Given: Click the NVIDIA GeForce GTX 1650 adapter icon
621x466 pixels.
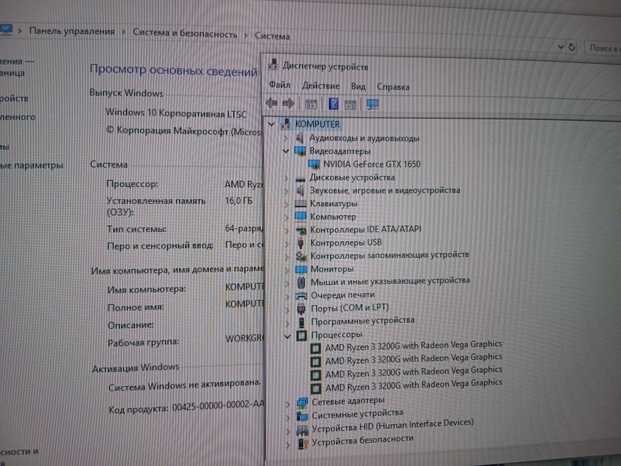Looking at the screenshot, I should click(314, 164).
